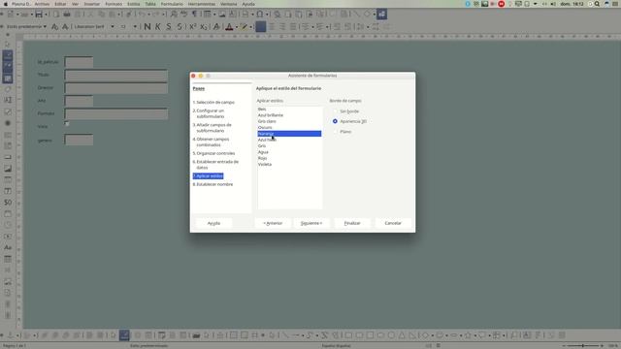Select the $0 currency field control

pyautogui.click(x=8, y=203)
